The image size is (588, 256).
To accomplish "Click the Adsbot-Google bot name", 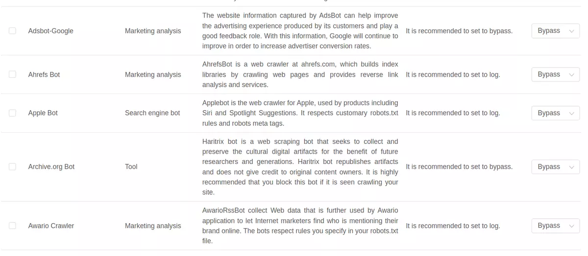I will coord(51,31).
